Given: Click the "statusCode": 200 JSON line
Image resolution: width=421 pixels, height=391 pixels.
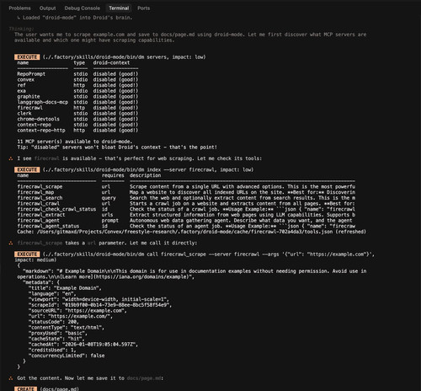Looking at the screenshot, I should pos(54,322).
